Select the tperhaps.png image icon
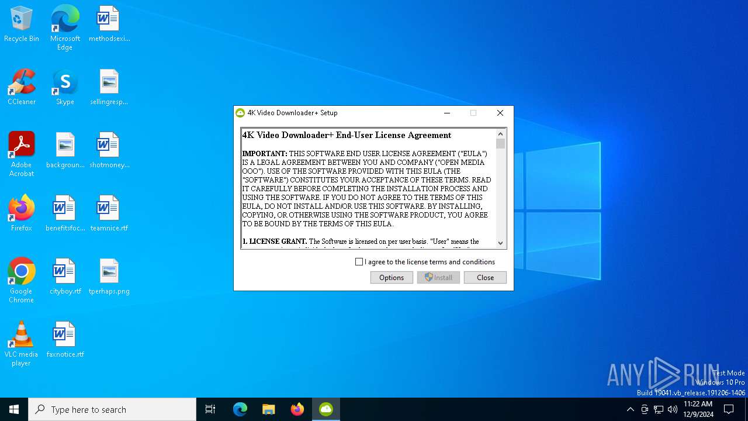 (x=109, y=277)
